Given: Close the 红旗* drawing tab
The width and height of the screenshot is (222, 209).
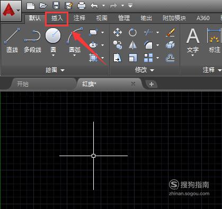Looking at the screenshot, I should coord(133,84).
